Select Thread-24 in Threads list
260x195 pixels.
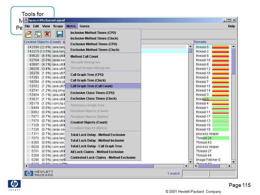(212, 138)
